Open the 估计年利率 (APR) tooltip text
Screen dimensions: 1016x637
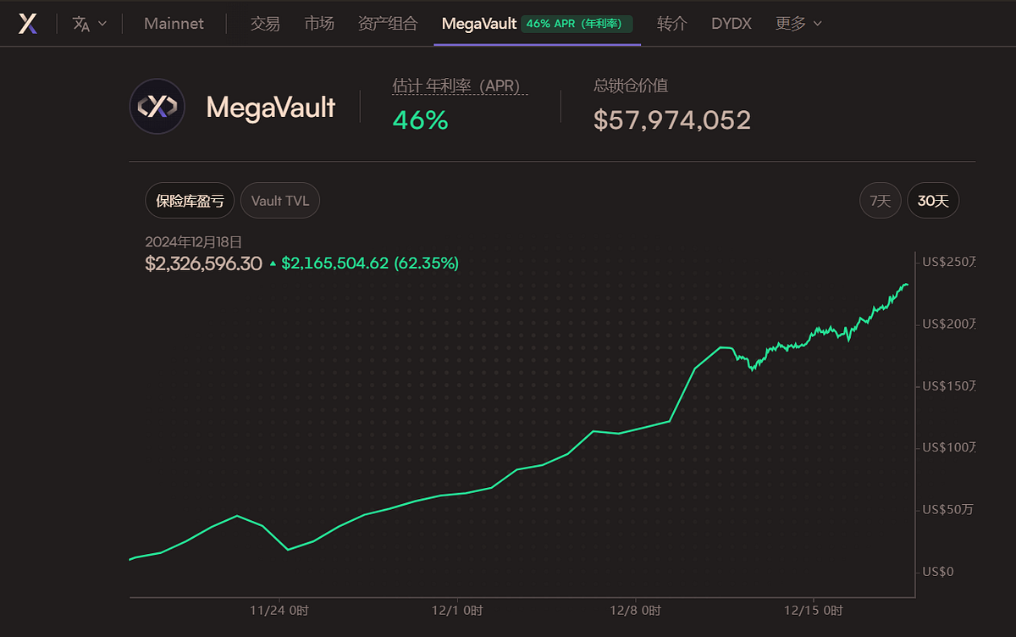(x=459, y=86)
